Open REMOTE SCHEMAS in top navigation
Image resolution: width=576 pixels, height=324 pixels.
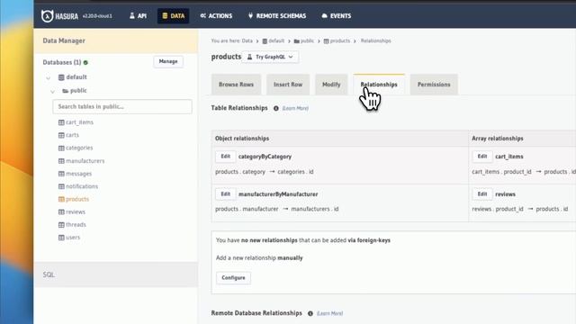(x=277, y=16)
